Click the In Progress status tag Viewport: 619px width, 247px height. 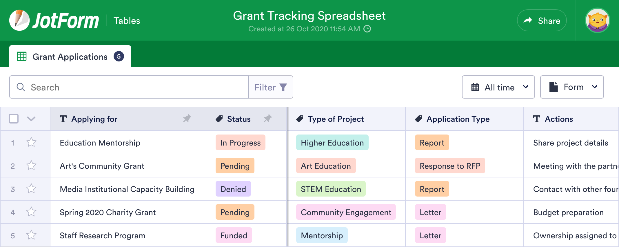pyautogui.click(x=240, y=143)
